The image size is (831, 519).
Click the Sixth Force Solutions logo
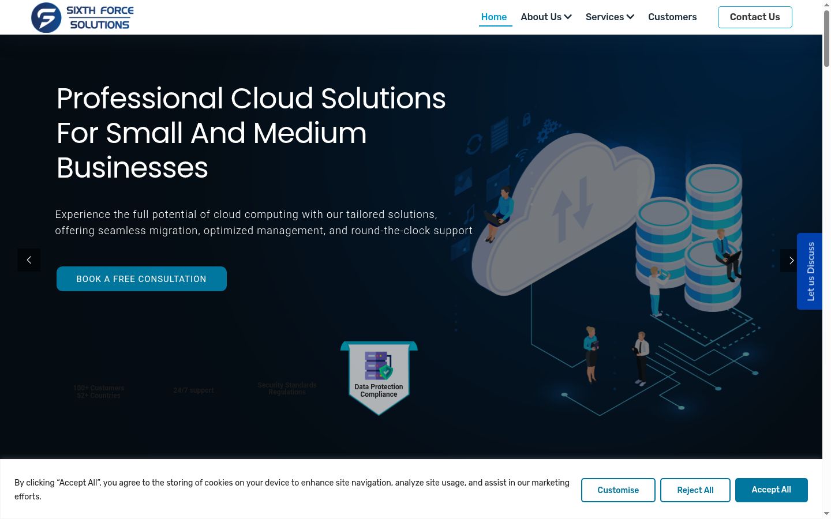83,17
